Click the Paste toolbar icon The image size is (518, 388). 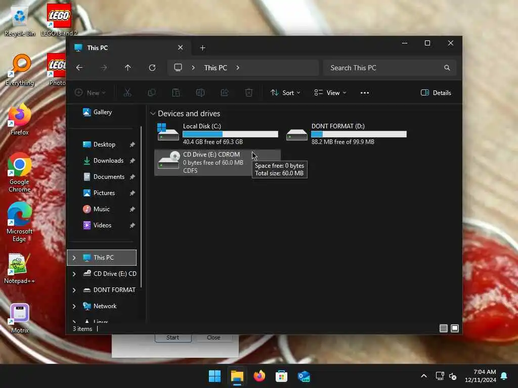pos(176,93)
